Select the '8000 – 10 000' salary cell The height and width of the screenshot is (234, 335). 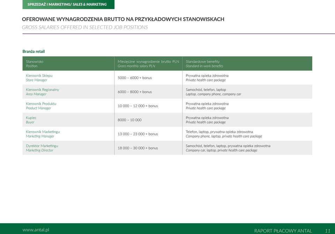(148, 120)
